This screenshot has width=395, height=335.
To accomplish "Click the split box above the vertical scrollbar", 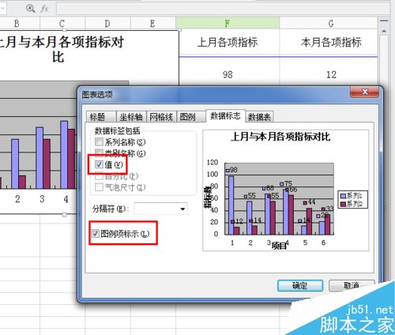I will coord(384,21).
